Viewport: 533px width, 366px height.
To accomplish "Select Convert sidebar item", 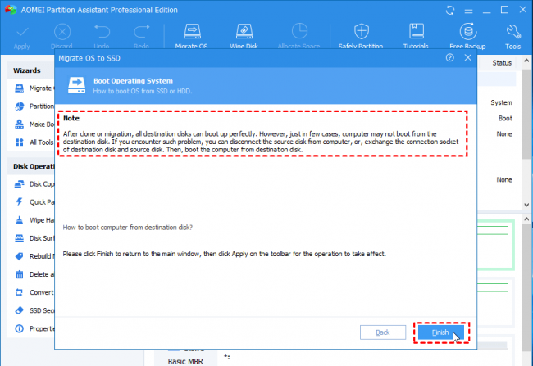I will 34,292.
